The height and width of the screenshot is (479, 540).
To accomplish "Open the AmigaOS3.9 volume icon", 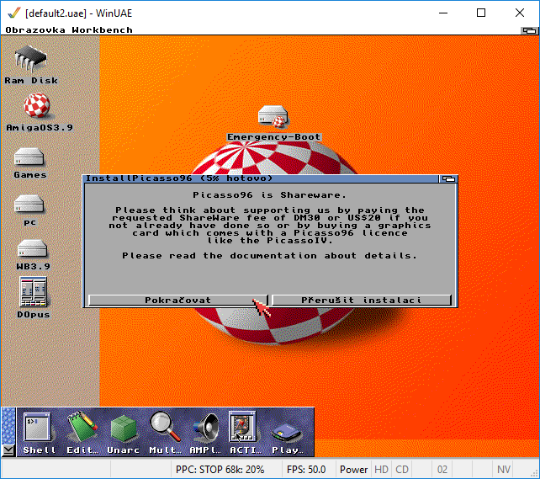I will (x=31, y=108).
